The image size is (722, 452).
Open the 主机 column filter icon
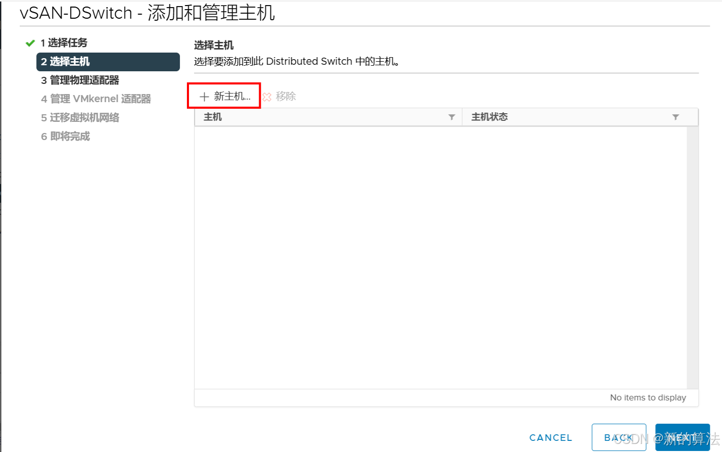pyautogui.click(x=452, y=117)
